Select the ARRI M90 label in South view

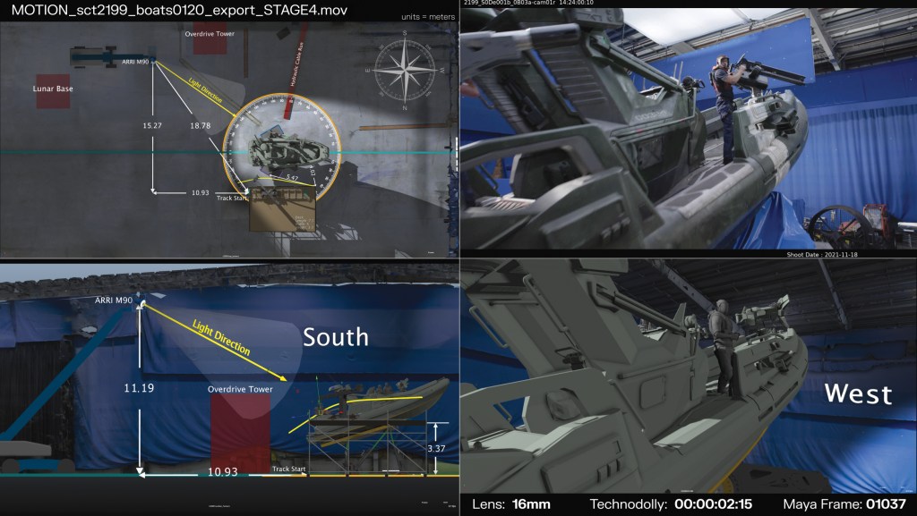(x=114, y=300)
